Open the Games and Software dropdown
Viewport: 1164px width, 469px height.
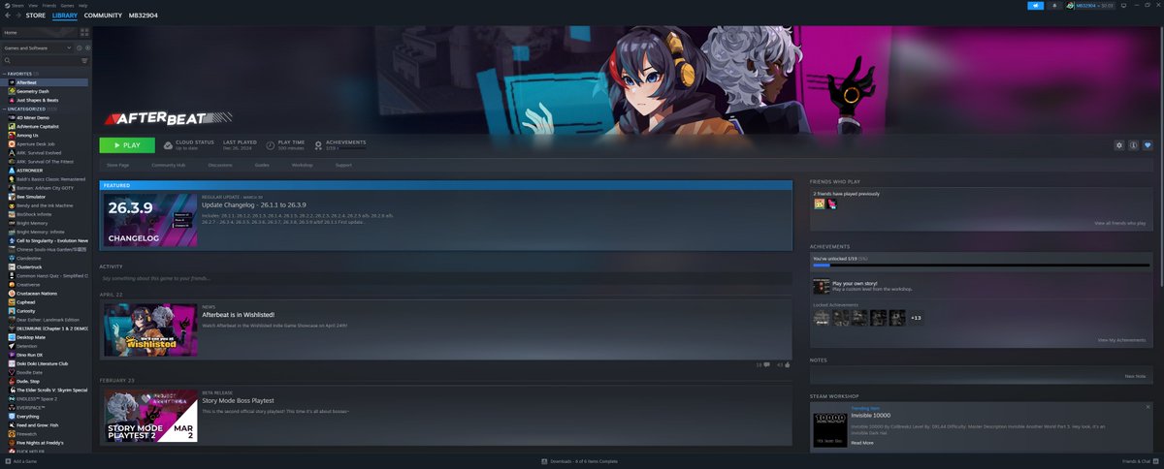[38, 47]
